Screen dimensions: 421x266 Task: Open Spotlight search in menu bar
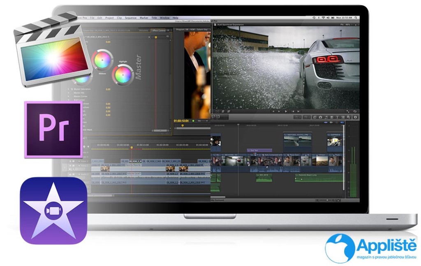point(356,18)
